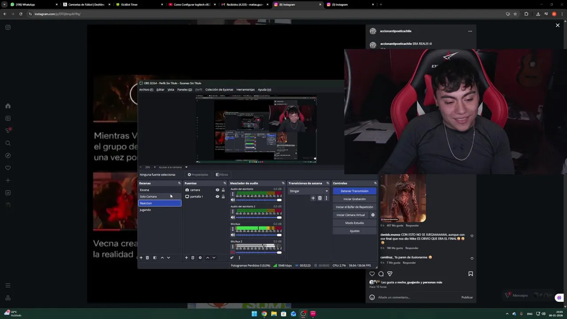The image size is (567, 319).
Task: Click Publicar to post comment
Action: pos(467,297)
